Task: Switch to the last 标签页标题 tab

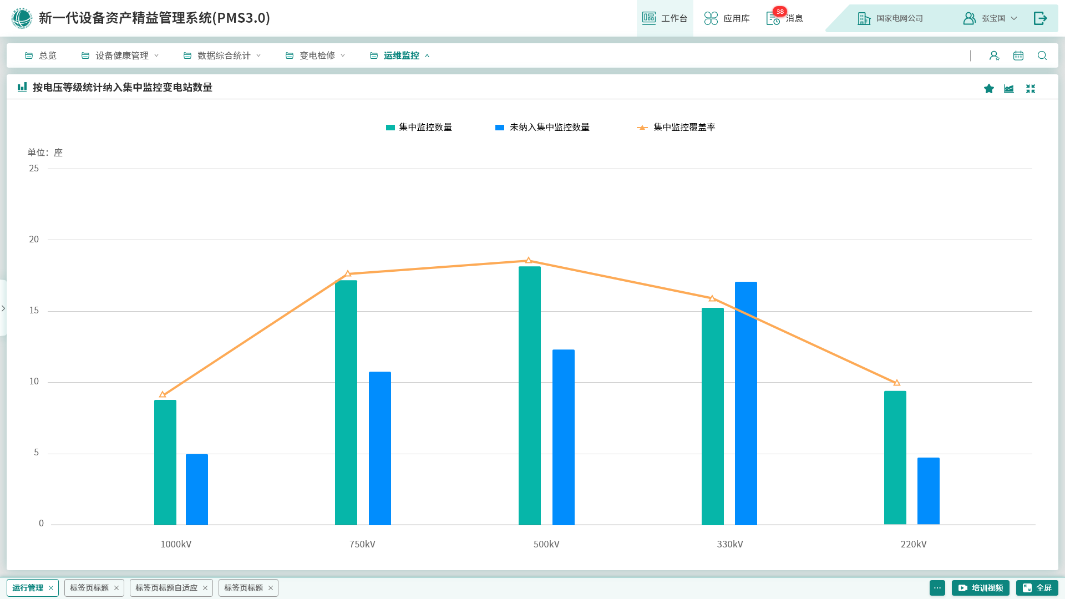Action: coord(244,588)
